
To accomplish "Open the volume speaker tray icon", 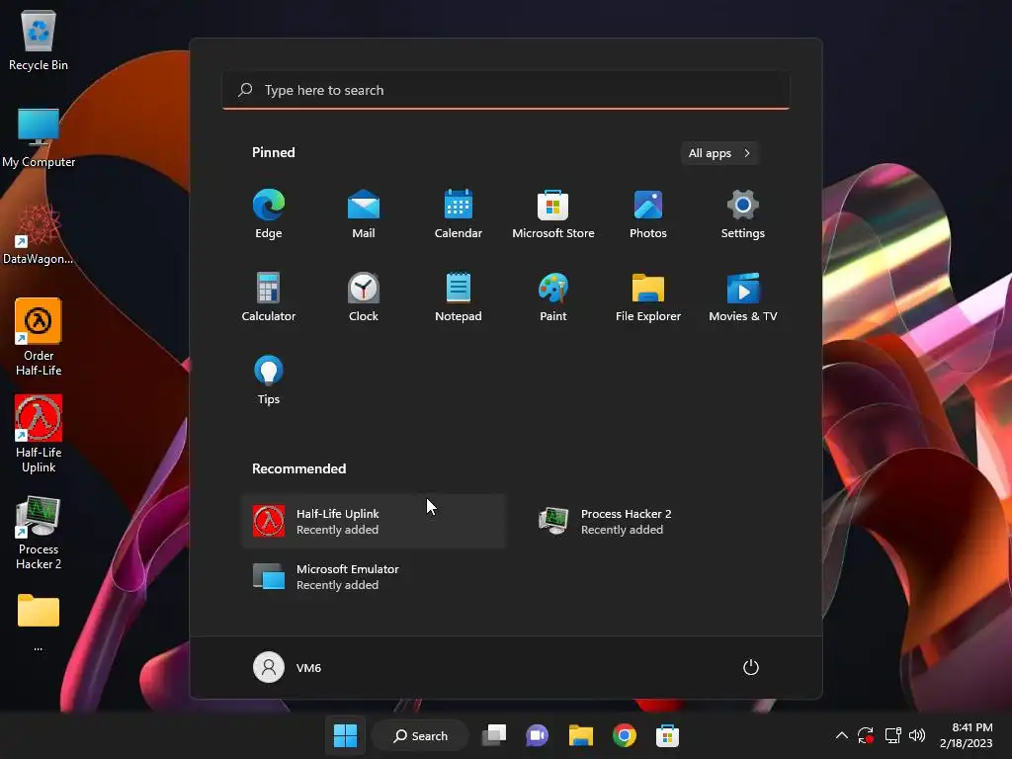I will click(x=917, y=735).
